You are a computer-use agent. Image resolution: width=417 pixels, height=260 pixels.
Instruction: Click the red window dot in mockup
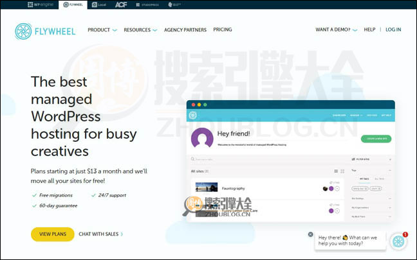[193, 105]
